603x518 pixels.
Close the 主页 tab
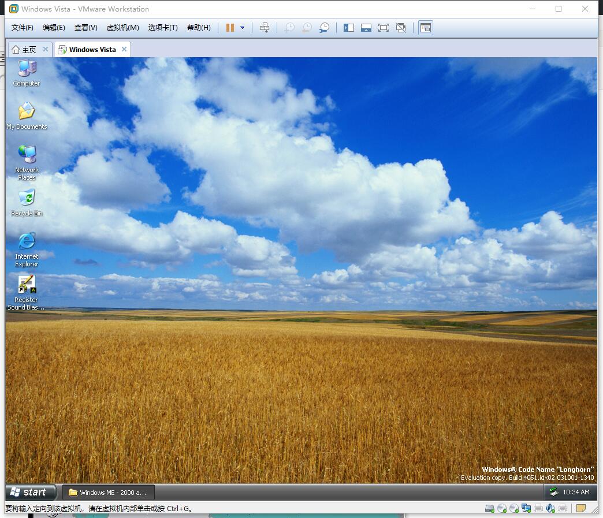46,49
